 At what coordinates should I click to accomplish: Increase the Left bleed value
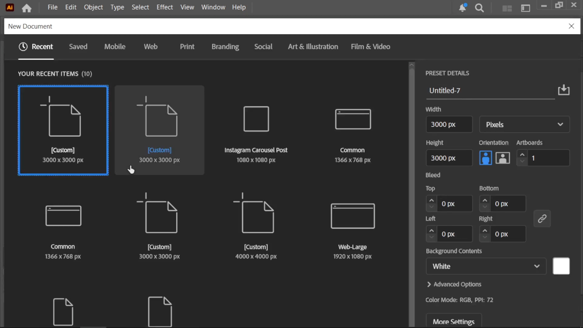(x=431, y=231)
